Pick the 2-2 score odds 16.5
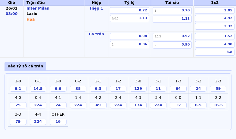This screenshot has width=236, height=139. (218, 105)
